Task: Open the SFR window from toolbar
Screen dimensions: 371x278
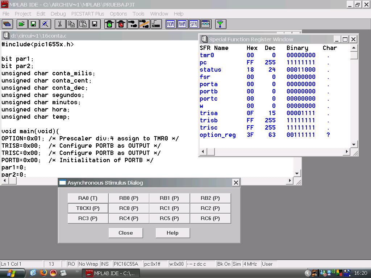Action: coord(194,24)
